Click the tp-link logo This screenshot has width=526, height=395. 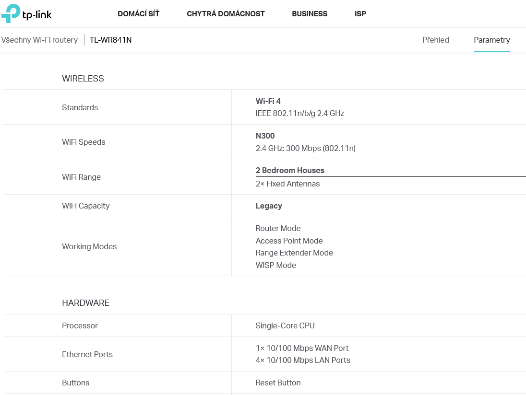click(x=26, y=13)
